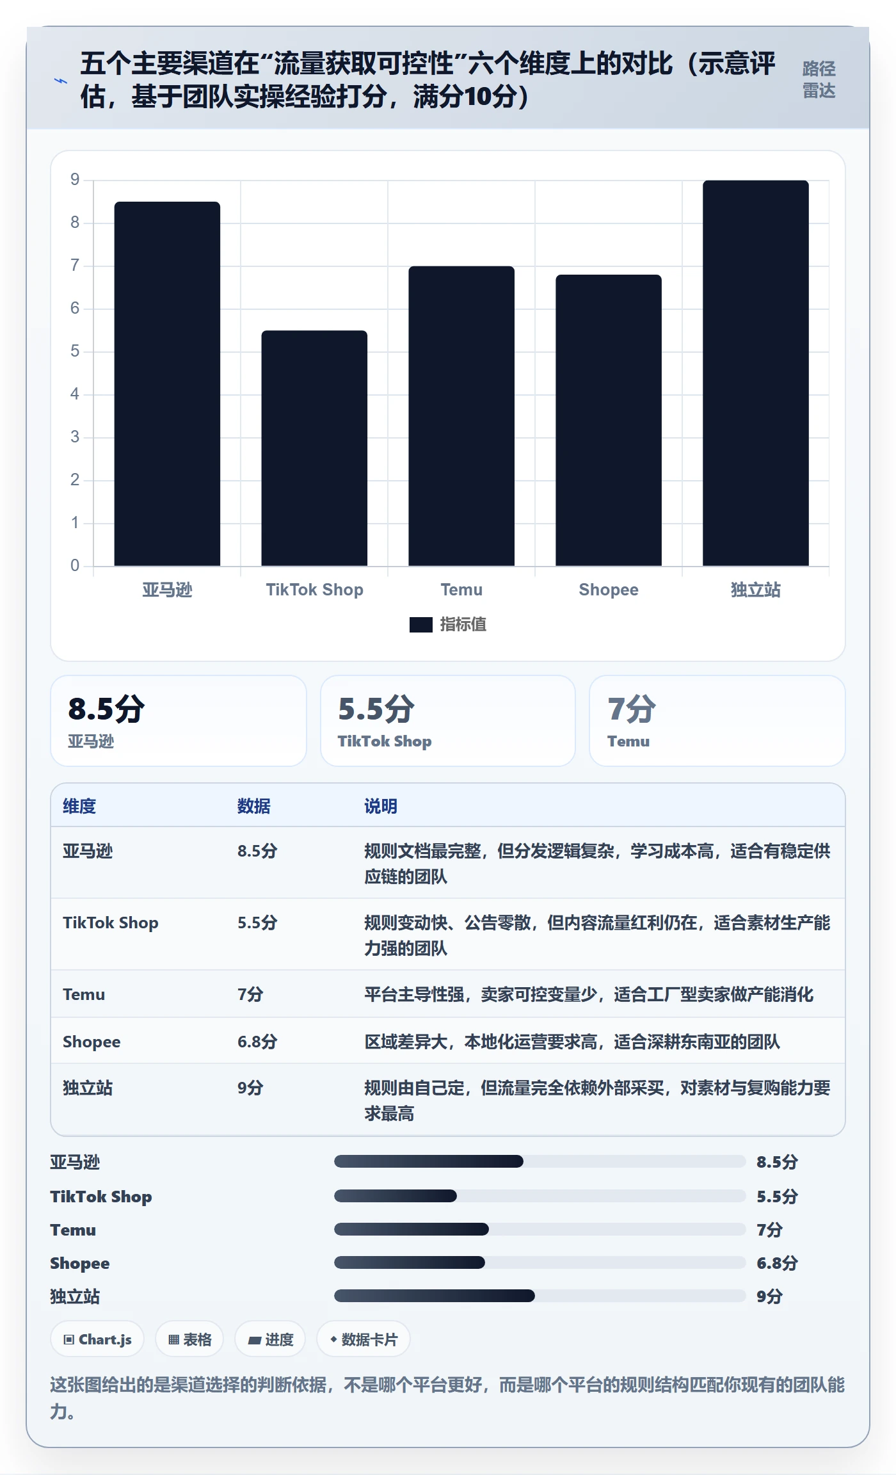This screenshot has width=896, height=1475.
Task: Click the 数据 column header
Action: 254,806
